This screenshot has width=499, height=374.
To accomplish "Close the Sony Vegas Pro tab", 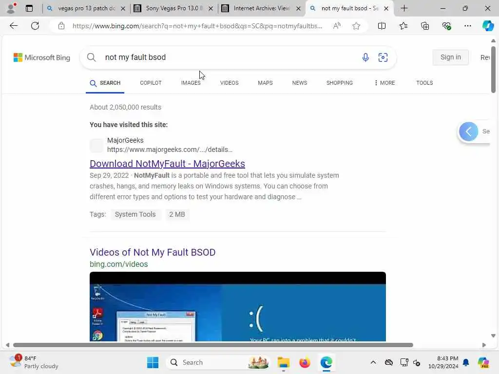I will [x=211, y=9].
